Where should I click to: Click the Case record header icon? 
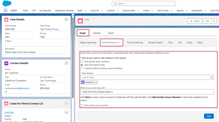[x=80, y=21]
